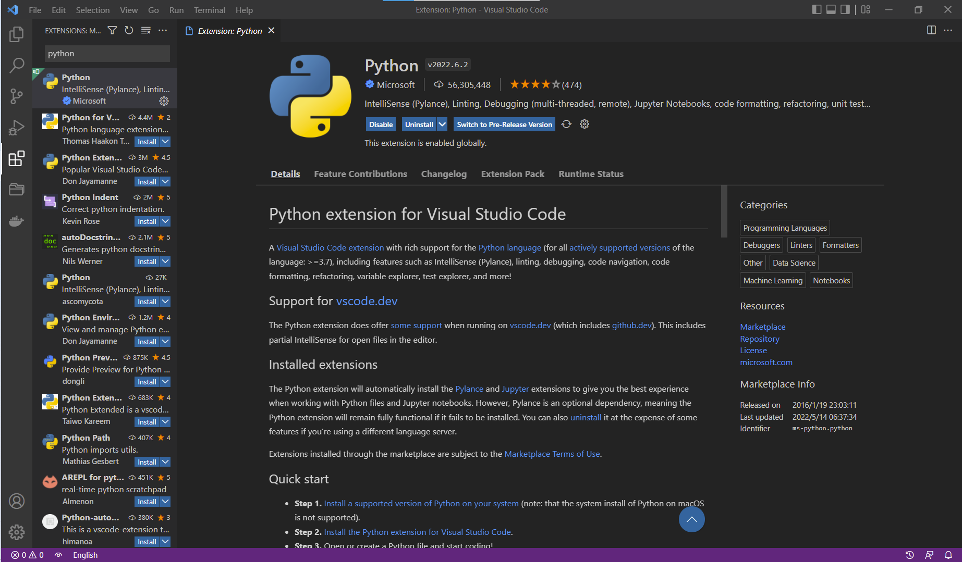Refresh the extensions list
962x562 pixels.
pyautogui.click(x=129, y=30)
